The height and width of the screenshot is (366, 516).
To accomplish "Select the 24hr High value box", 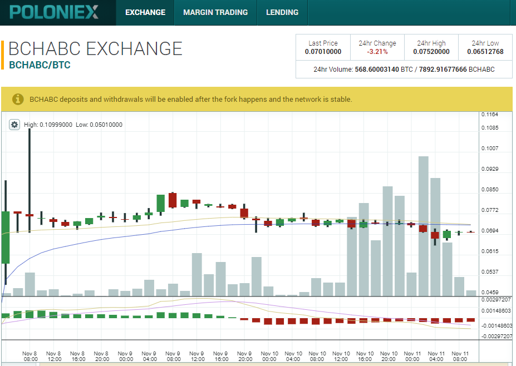I will 431,48.
